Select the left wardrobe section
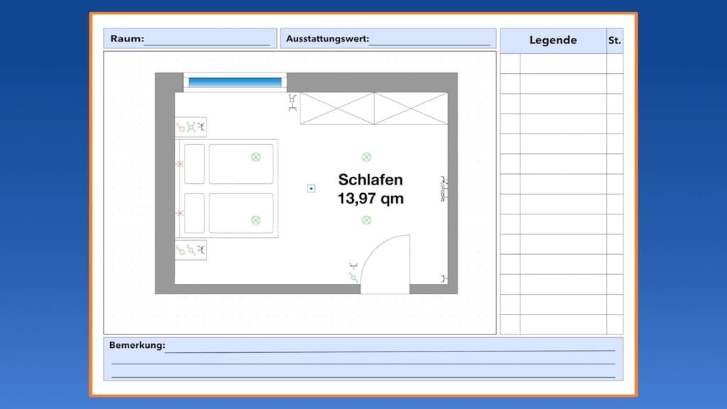The width and height of the screenshot is (727, 409). [337, 109]
